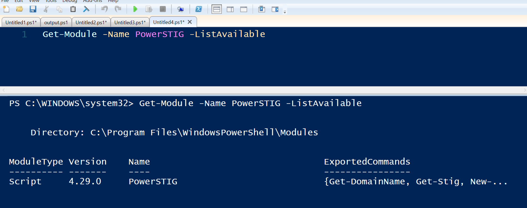Screen dimensions: 527x208
Task: Run the current selection
Action: (x=149, y=9)
